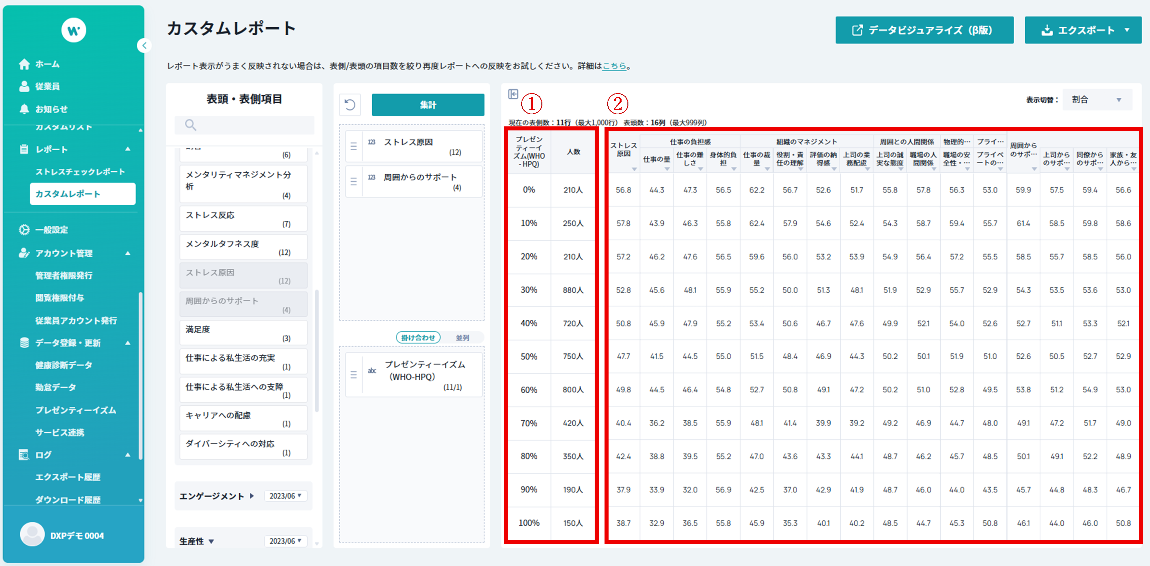Open the ホーム home icon
1150x566 pixels.
pos(24,64)
